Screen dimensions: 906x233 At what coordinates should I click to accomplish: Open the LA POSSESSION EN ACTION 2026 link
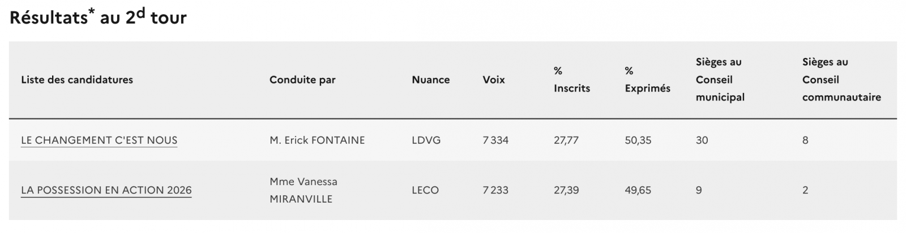coord(106,190)
